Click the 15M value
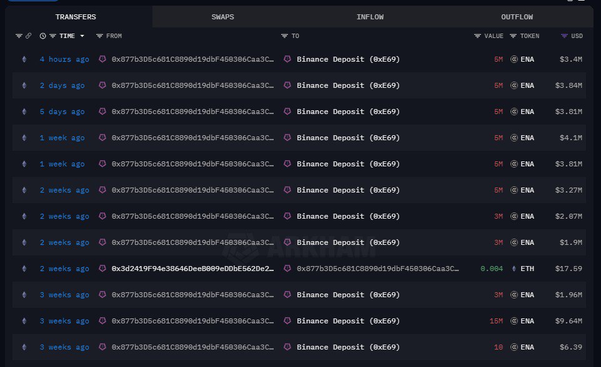Viewport: 601px width, 367px height. 496,321
